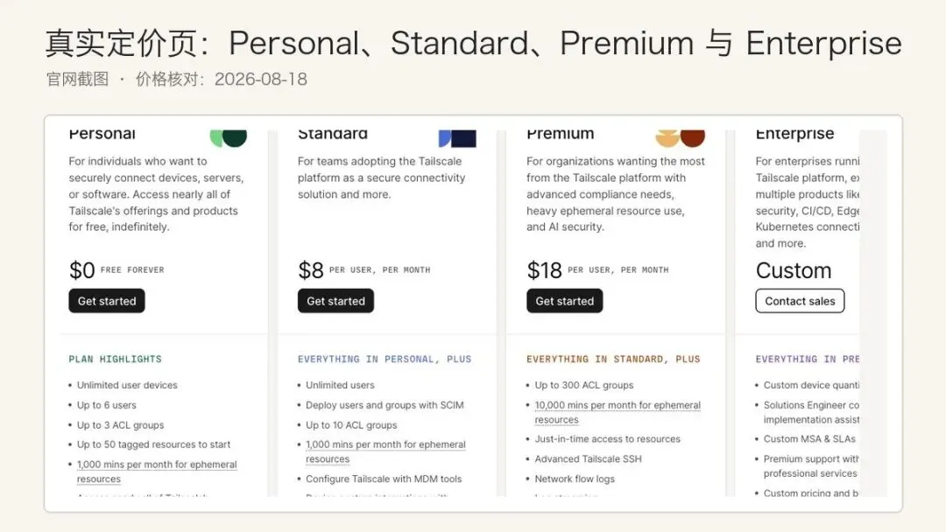This screenshot has width=946, height=532.
Task: Click the Enterprise plan heading
Action: click(x=794, y=134)
